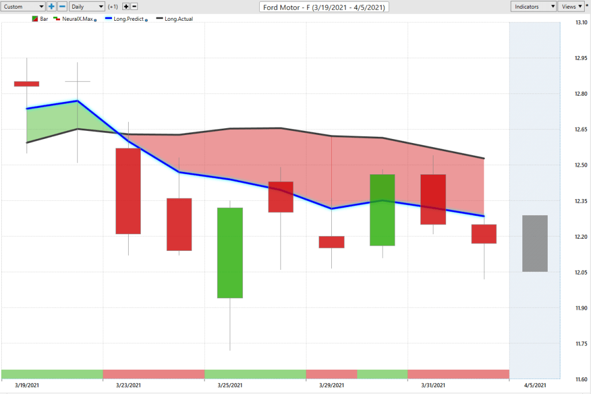The image size is (591, 394).
Task: Click the 3/19/2021 date label
Action: tap(27, 385)
